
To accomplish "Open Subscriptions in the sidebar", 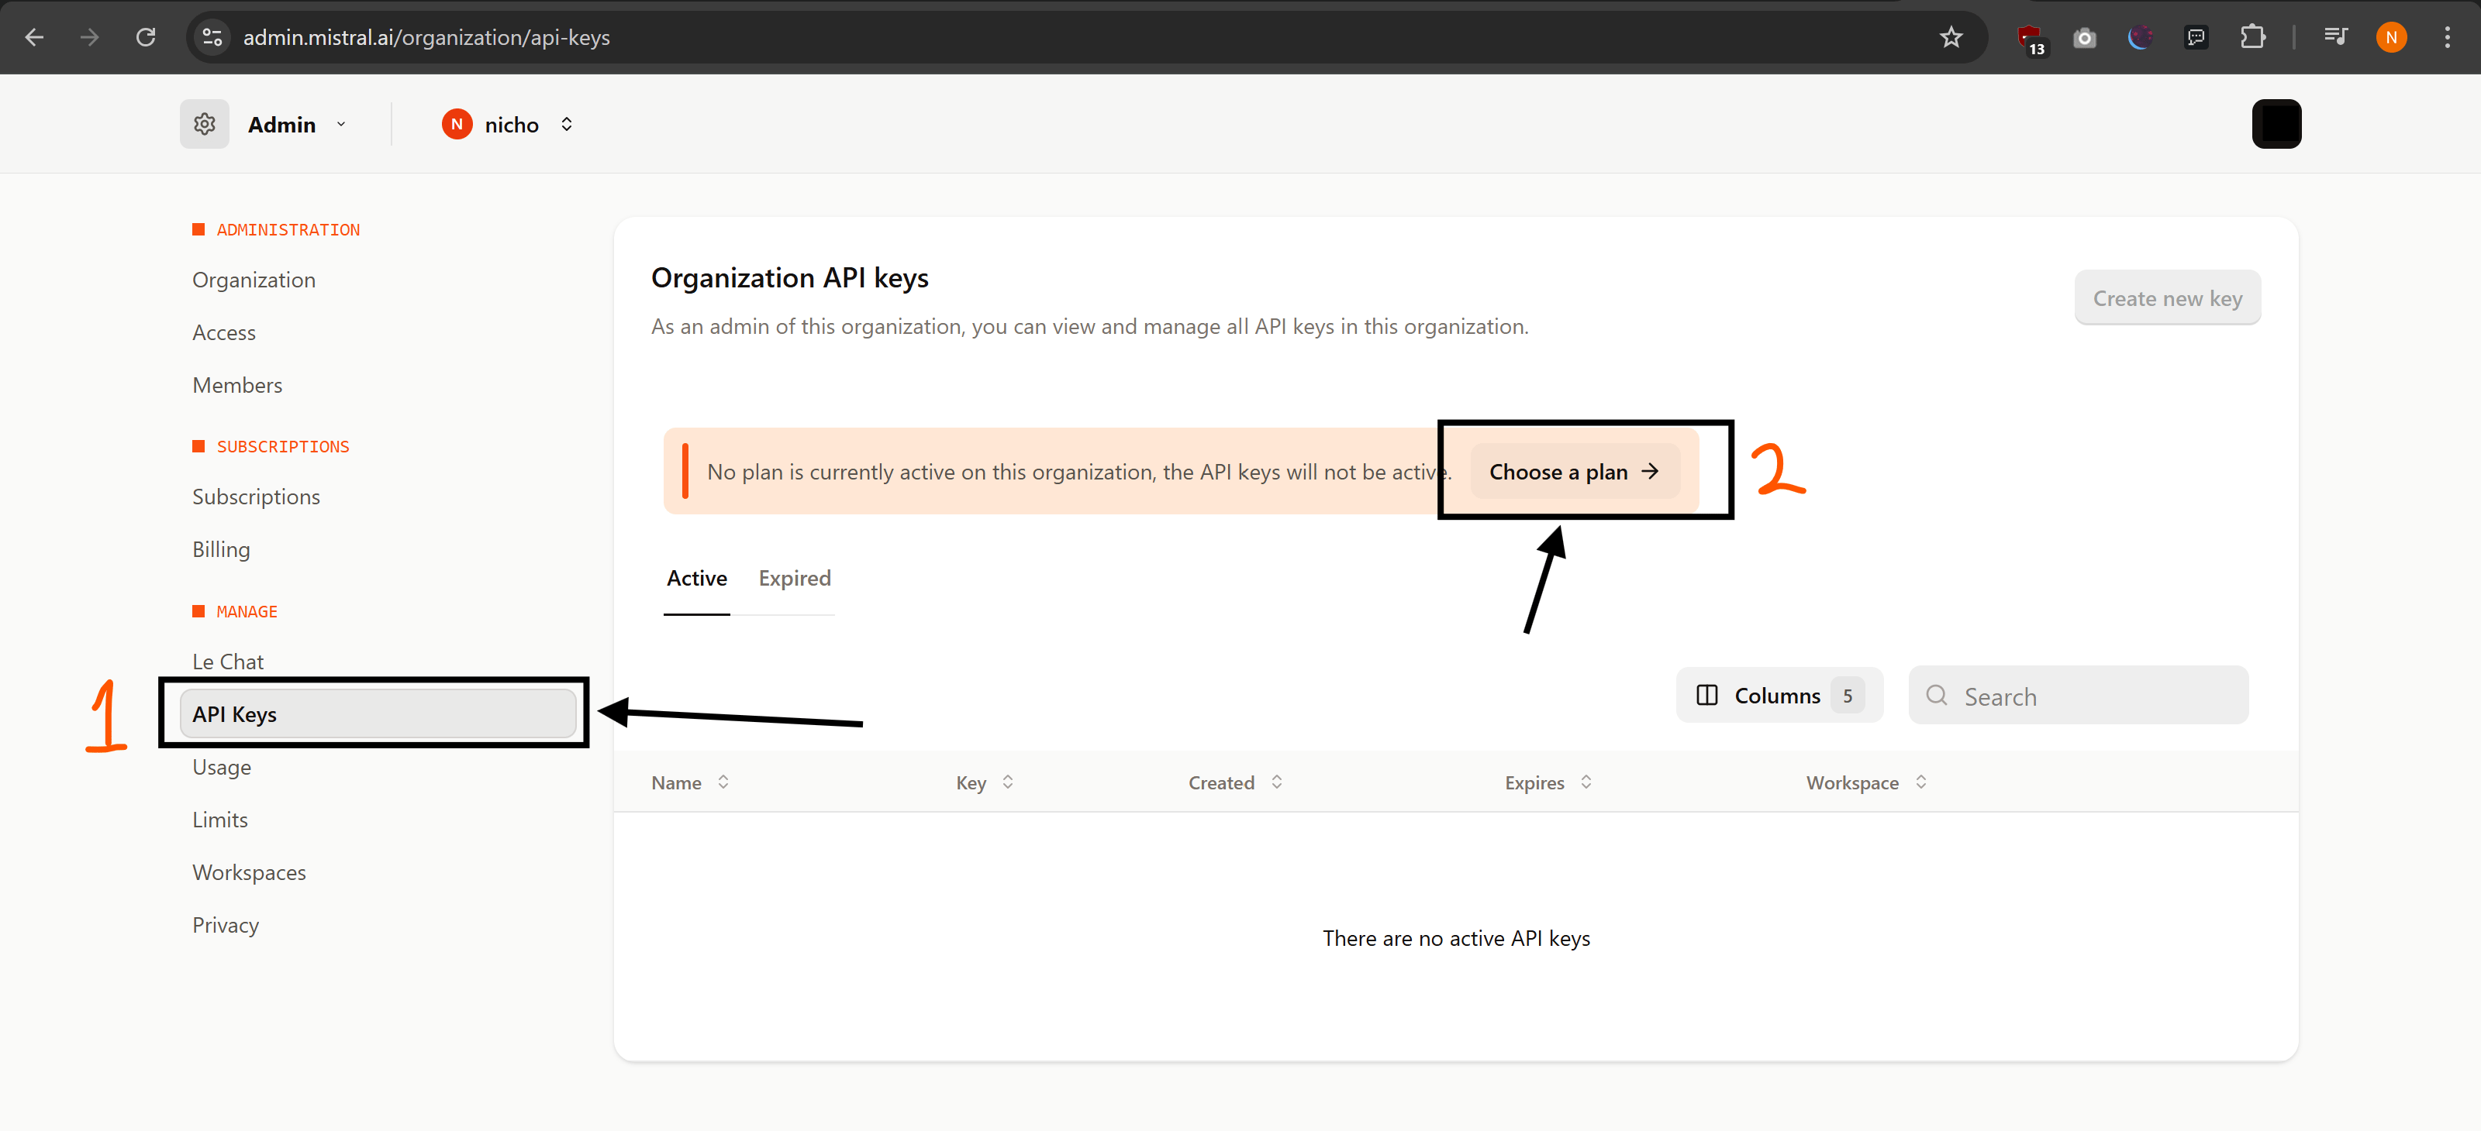I will (x=255, y=497).
